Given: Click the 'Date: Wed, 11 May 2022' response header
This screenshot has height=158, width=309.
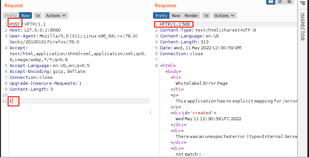Looking at the screenshot, I should 201,48.
